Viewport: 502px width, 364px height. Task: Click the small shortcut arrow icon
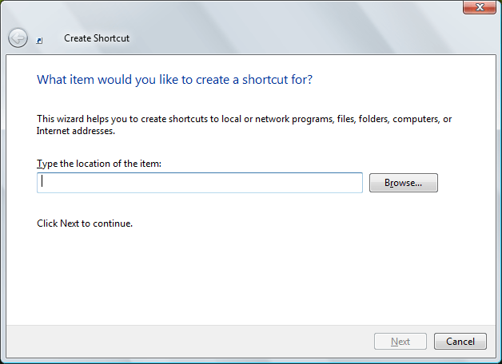coord(39,41)
